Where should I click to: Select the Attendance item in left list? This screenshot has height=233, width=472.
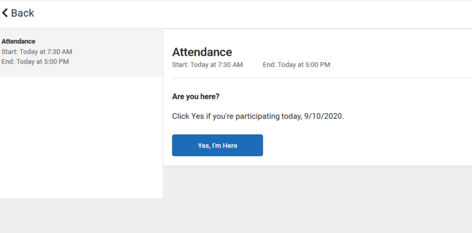tap(81, 52)
